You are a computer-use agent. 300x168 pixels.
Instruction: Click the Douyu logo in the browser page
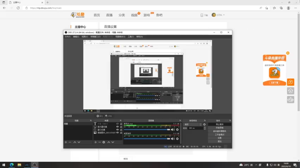[78, 15]
